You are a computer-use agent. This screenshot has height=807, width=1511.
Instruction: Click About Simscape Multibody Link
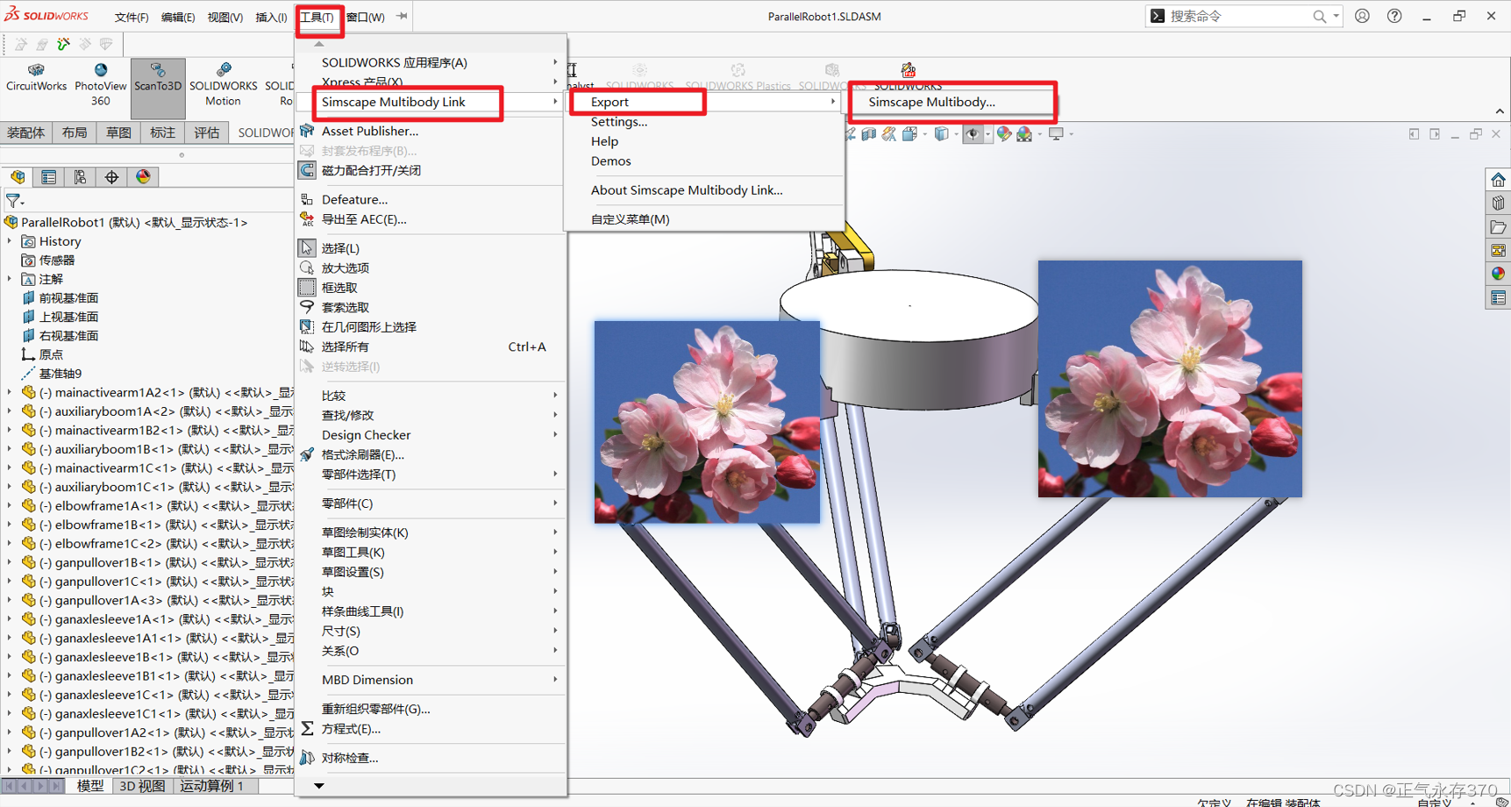[x=688, y=189]
